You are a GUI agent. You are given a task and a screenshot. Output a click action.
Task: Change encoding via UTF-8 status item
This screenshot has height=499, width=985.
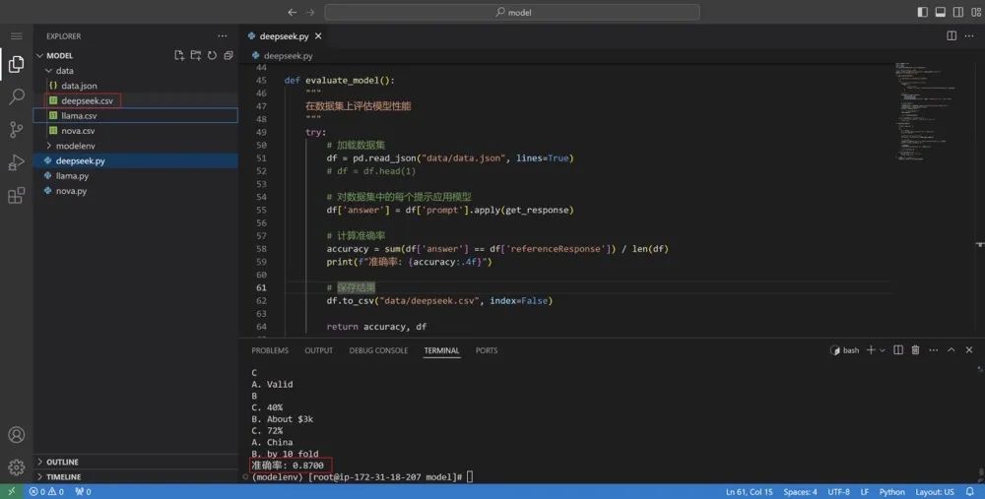click(838, 491)
